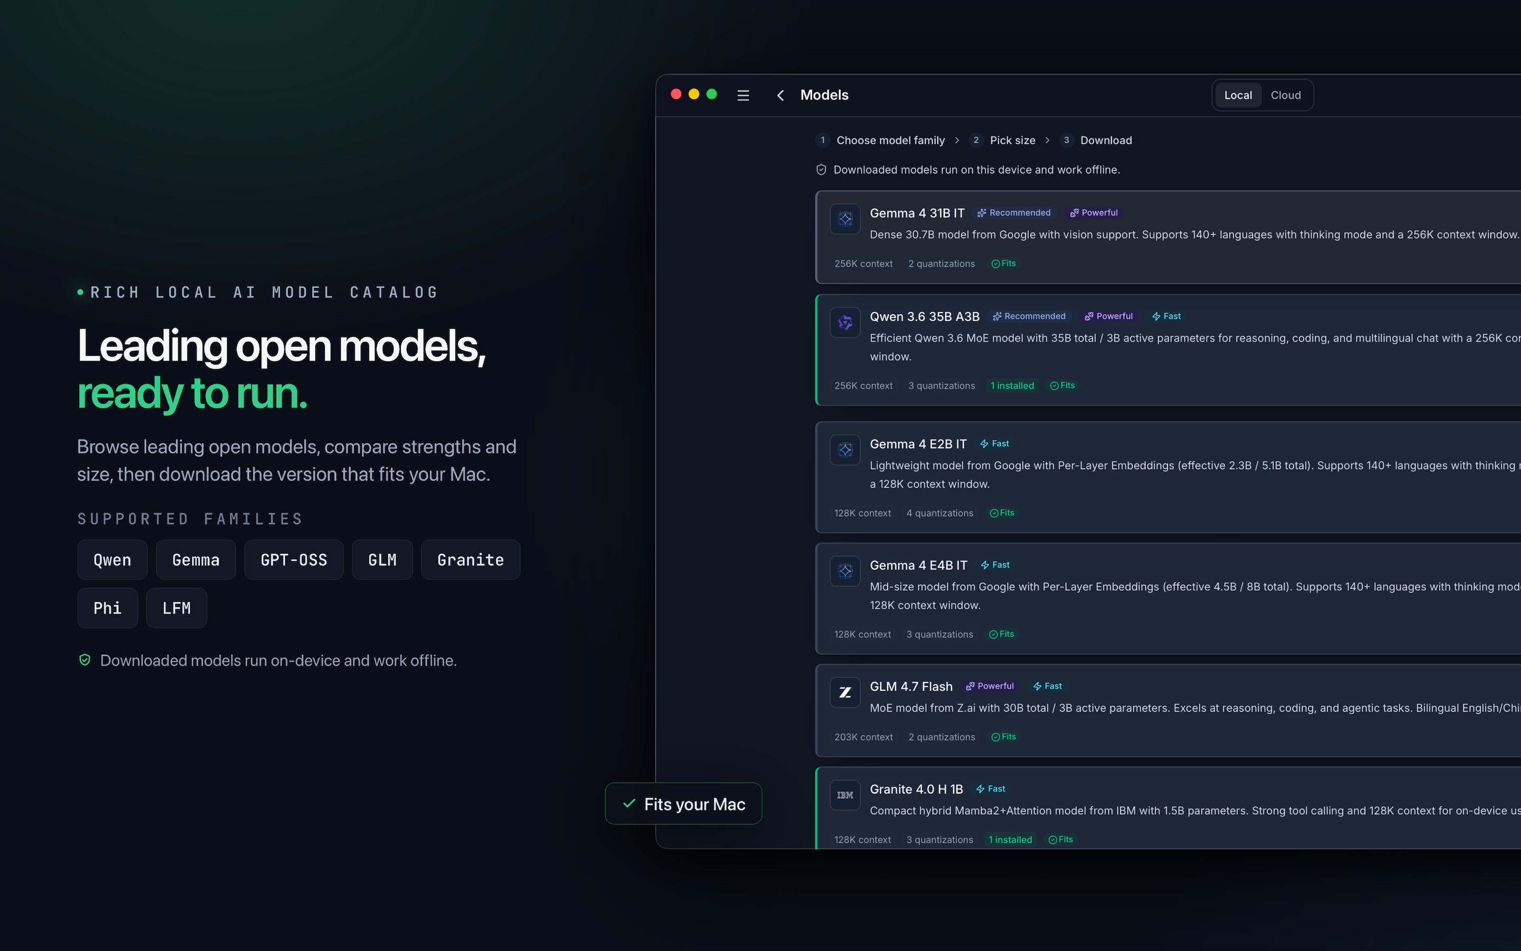Click '3 quantizations' on Gemma 4 E4B IT
This screenshot has width=1521, height=951.
pyautogui.click(x=939, y=635)
